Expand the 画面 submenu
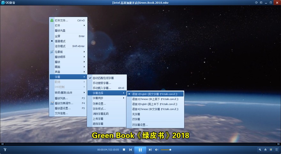 tap(68, 67)
